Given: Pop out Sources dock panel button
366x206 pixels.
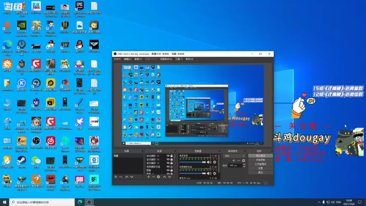Looking at the screenshot, I should [x=175, y=151].
